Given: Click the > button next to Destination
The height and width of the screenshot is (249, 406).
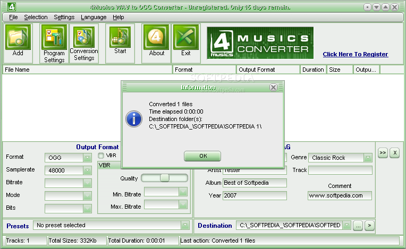Looking at the screenshot, I should coord(369,226).
